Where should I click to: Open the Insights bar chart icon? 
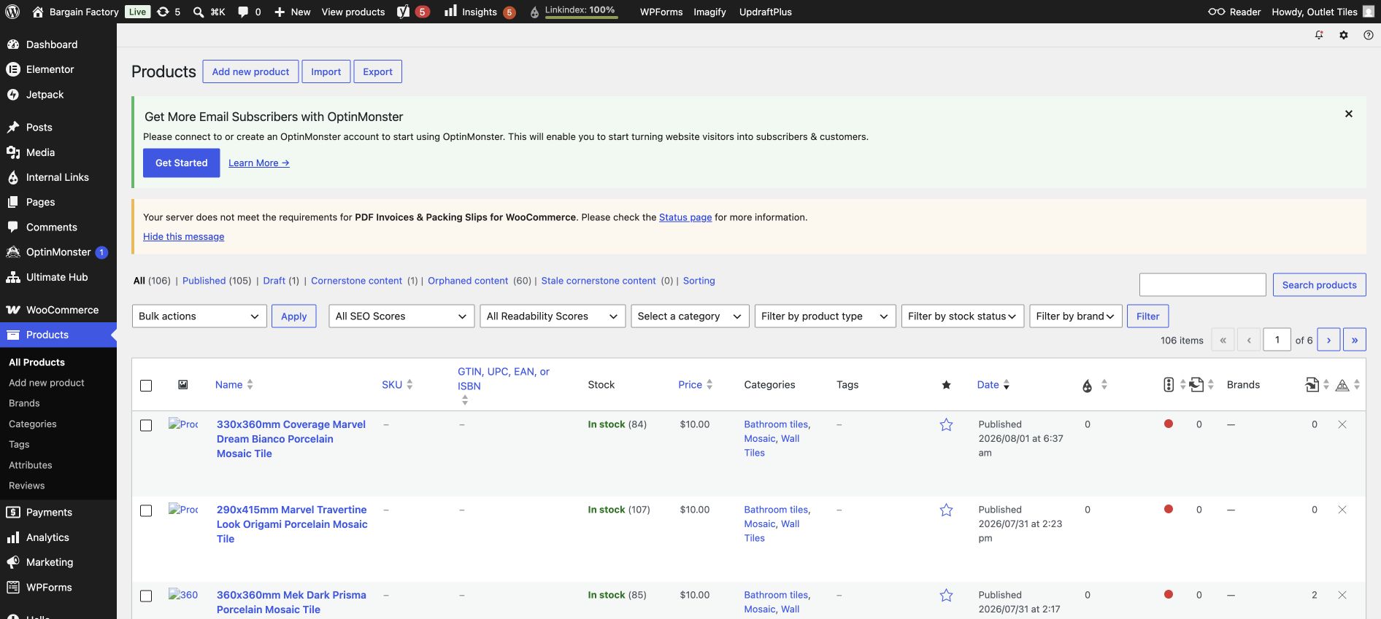(450, 11)
